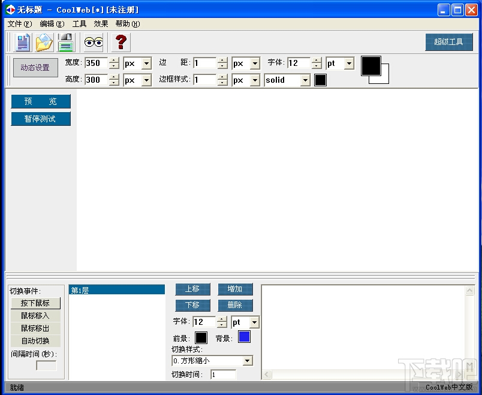The height and width of the screenshot is (395, 482).
Task: Open the layer 字体 pt unit dropdown
Action: [x=254, y=322]
